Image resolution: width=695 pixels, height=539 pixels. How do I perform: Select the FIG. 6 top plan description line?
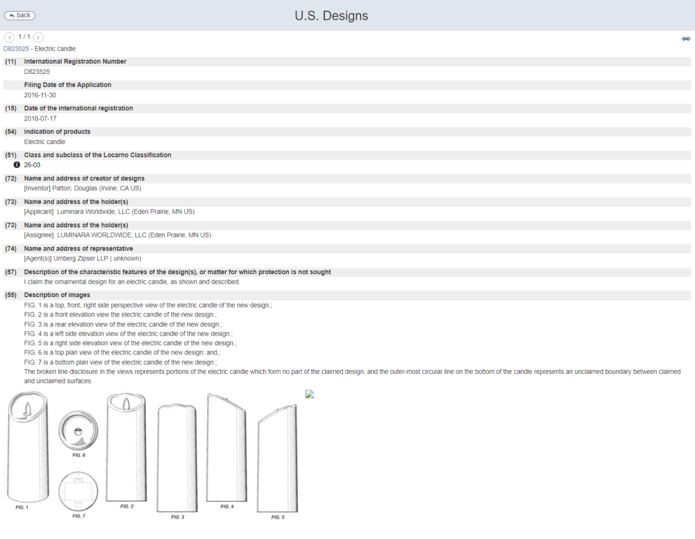tap(122, 352)
